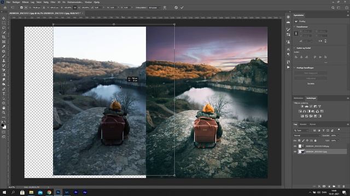Select the Rectangular Marquee tool
This screenshot has width=350, height=196.
[4, 23]
